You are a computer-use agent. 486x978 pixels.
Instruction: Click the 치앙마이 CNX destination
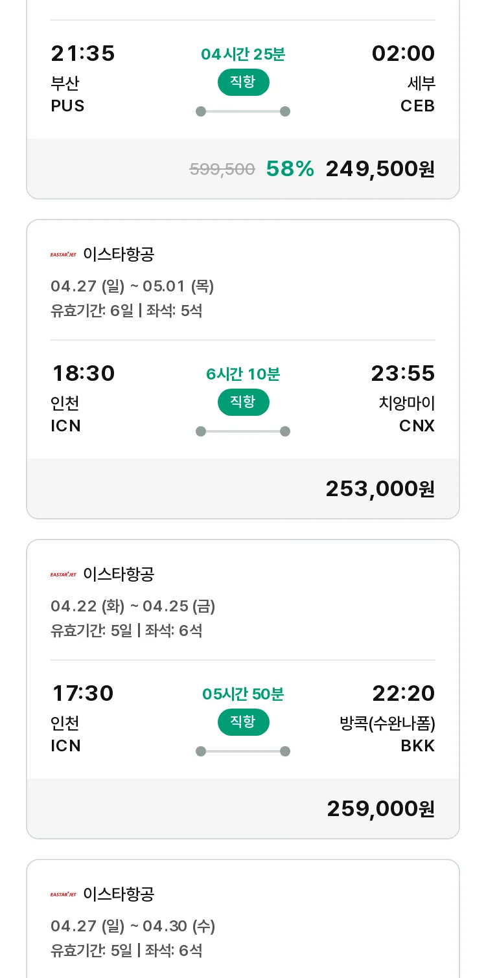point(407,415)
